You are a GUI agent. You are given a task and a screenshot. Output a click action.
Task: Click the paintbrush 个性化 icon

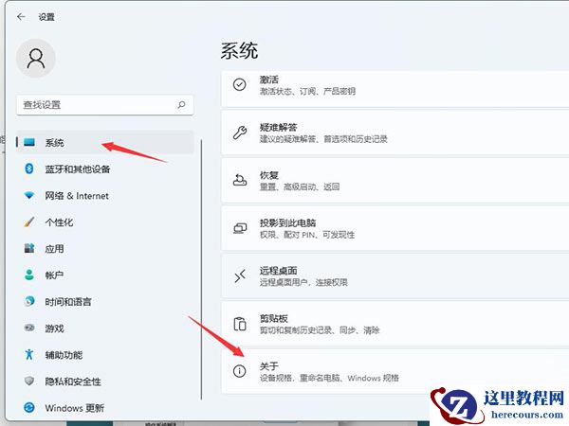click(x=29, y=222)
